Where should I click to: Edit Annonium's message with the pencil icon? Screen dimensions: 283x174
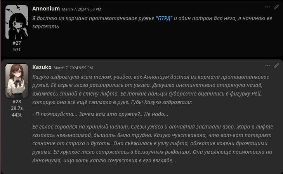[276, 7]
